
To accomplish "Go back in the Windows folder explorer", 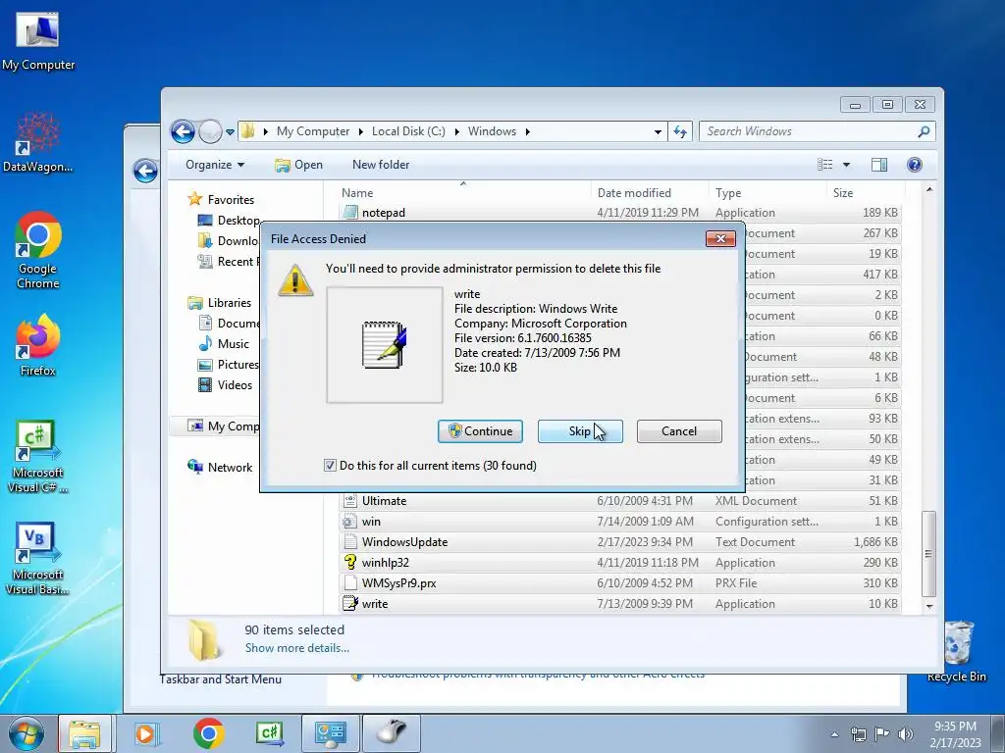I will click(x=183, y=132).
